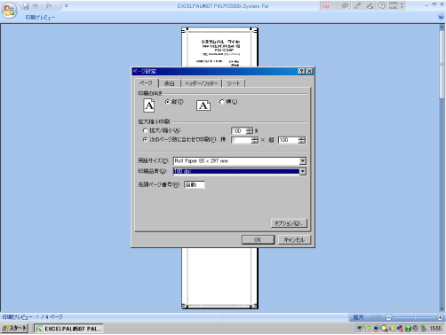Switch to the ページ tab
Viewport: 446px width, 335px height.
pos(146,83)
